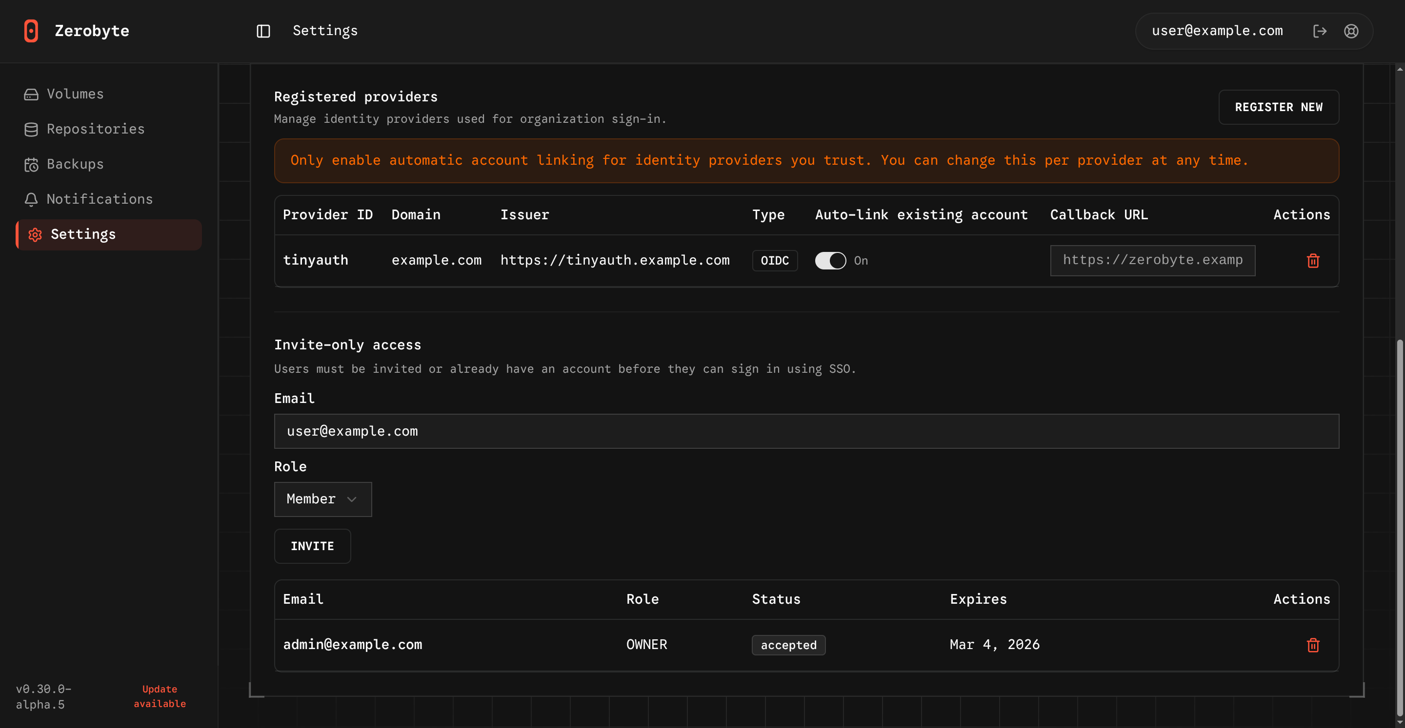Click the help circle icon top right

[x=1351, y=31]
